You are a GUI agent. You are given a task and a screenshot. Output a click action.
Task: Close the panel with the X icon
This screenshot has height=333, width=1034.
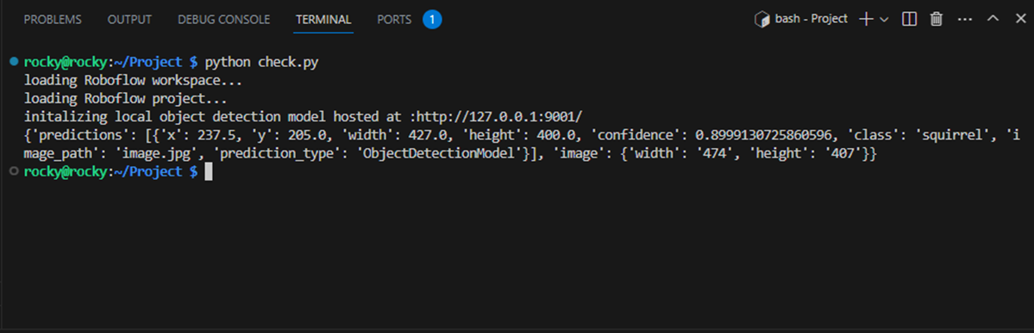(x=1020, y=20)
